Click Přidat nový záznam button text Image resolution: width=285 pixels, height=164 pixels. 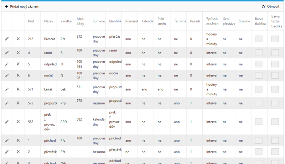[25, 6]
